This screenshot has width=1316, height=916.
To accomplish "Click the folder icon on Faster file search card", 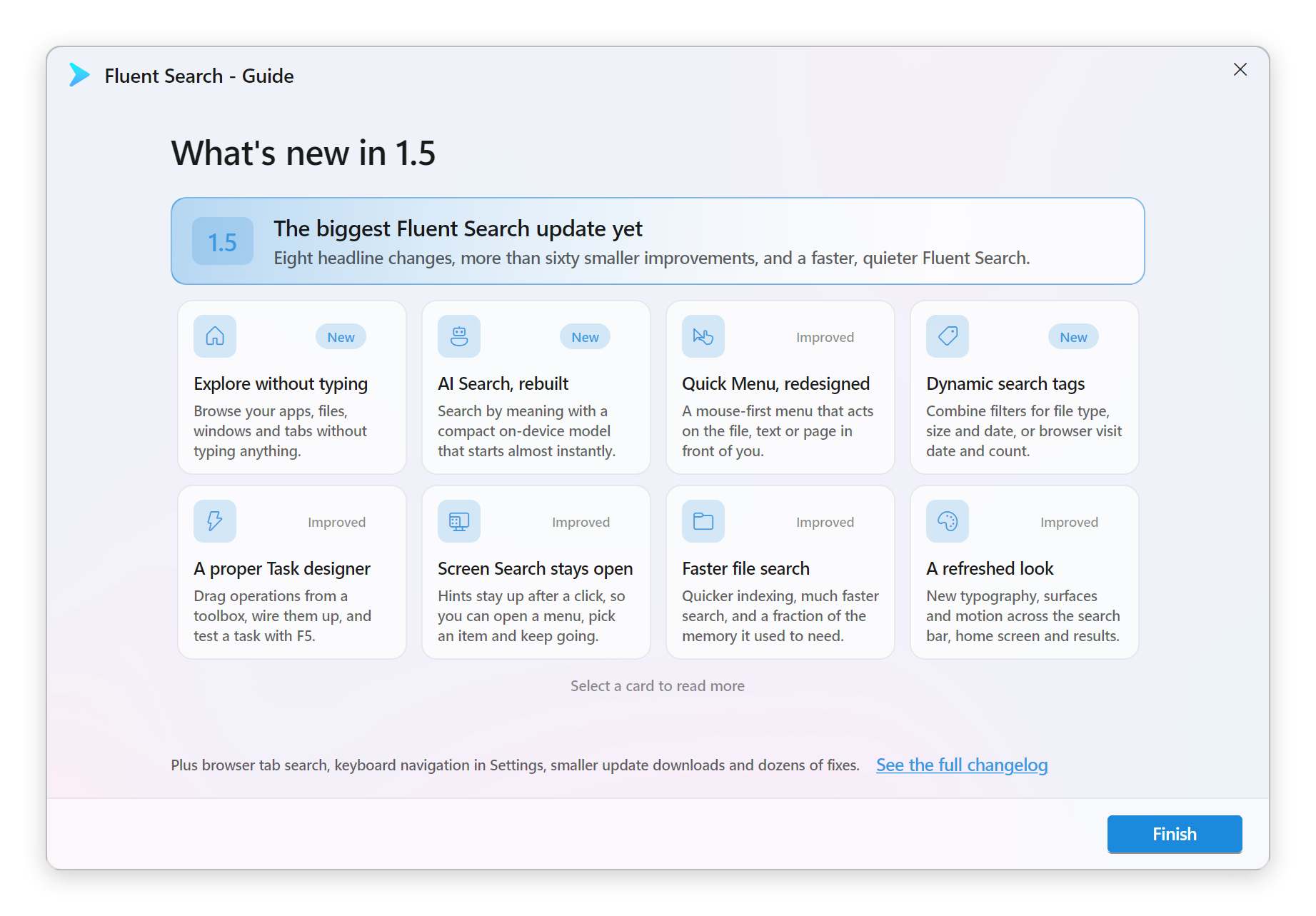I will (703, 521).
